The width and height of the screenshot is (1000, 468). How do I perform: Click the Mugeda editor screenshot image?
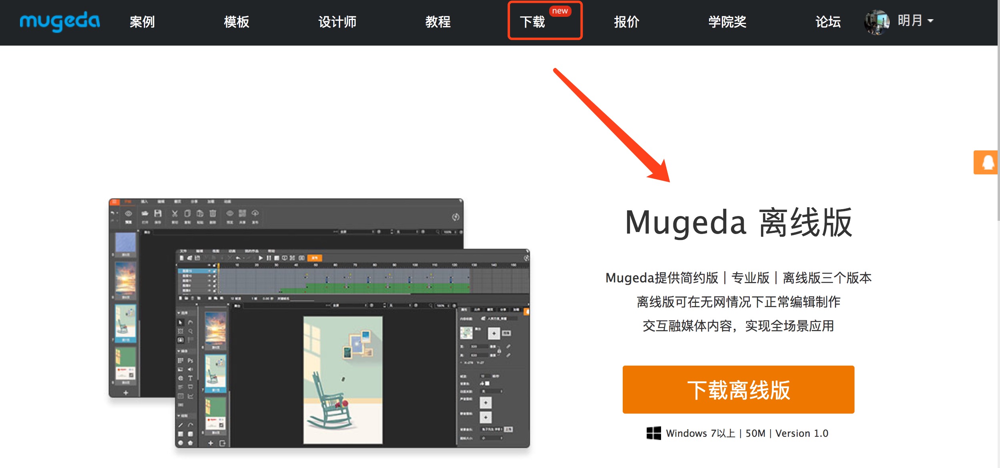pos(319,323)
